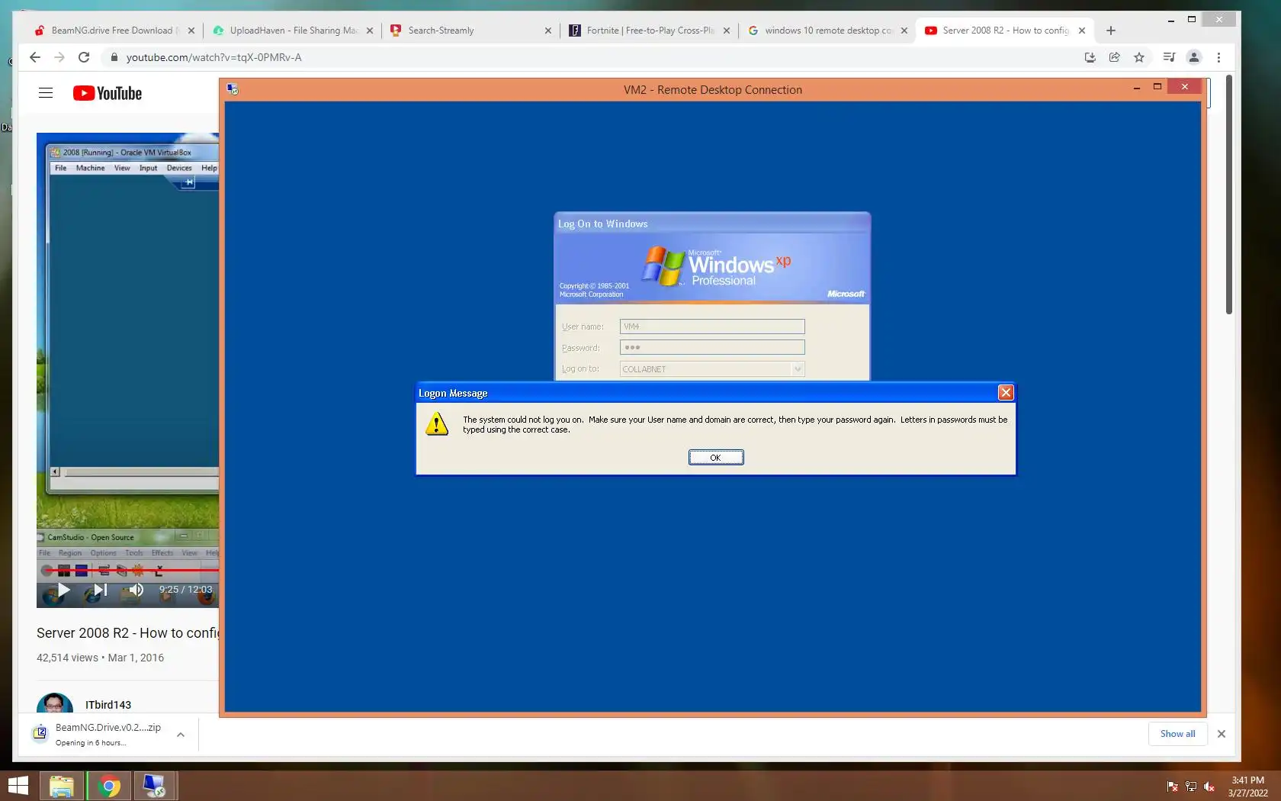Share this page from the address bar
1281x801 pixels.
[x=1115, y=57]
